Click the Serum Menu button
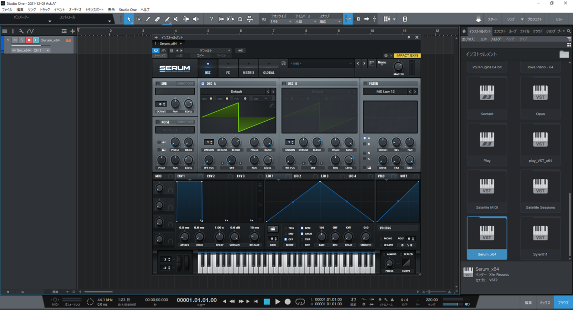573x310 pixels. coord(382,62)
